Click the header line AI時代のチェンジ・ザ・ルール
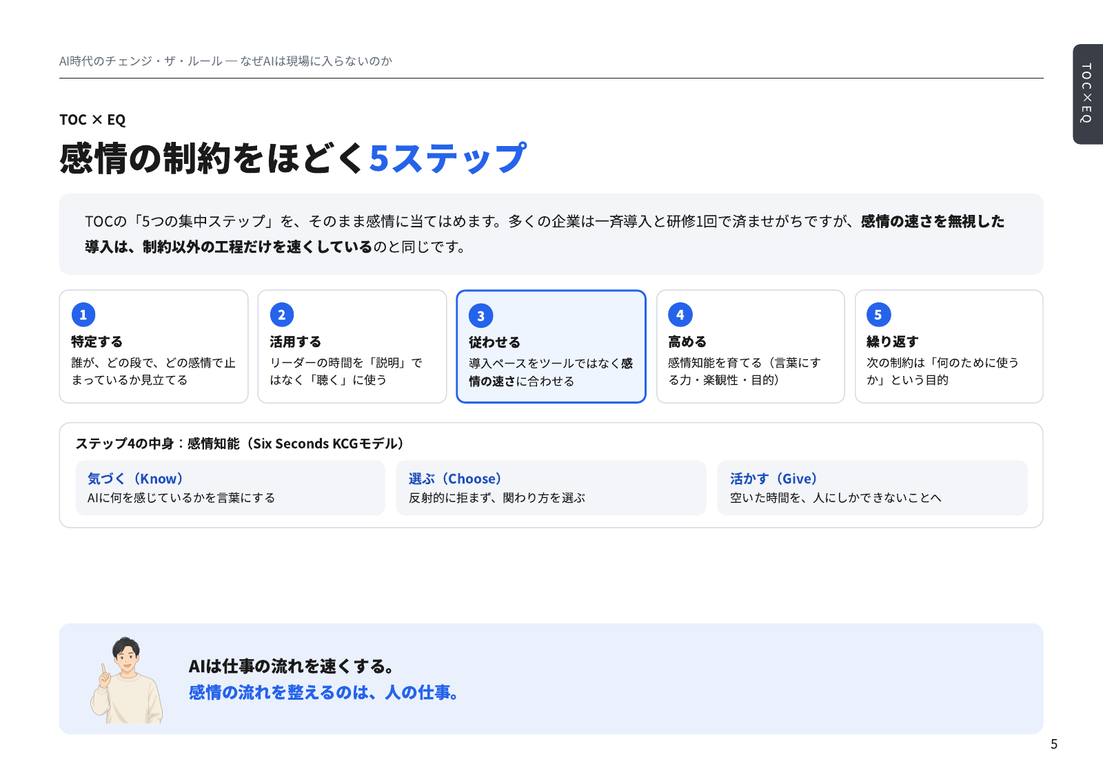 coord(225,61)
